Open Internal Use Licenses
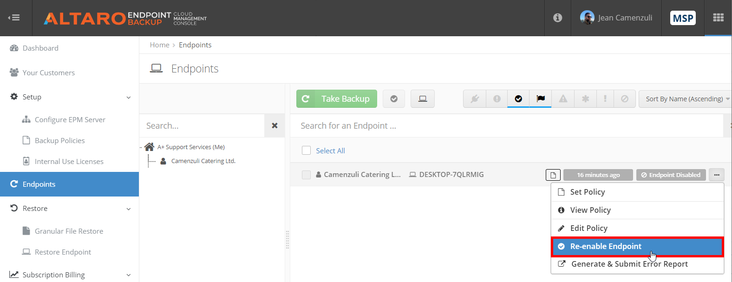Viewport: 732px width, 282px height. pos(69,161)
